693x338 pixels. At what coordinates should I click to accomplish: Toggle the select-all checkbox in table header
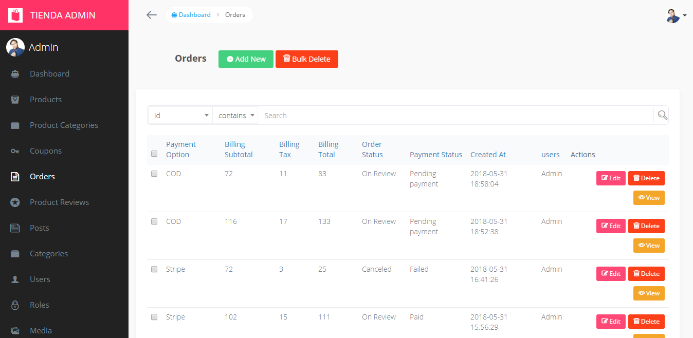point(154,154)
